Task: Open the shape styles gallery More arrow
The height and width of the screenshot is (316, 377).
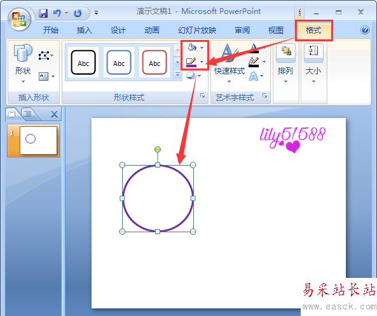Action: tap(177, 75)
